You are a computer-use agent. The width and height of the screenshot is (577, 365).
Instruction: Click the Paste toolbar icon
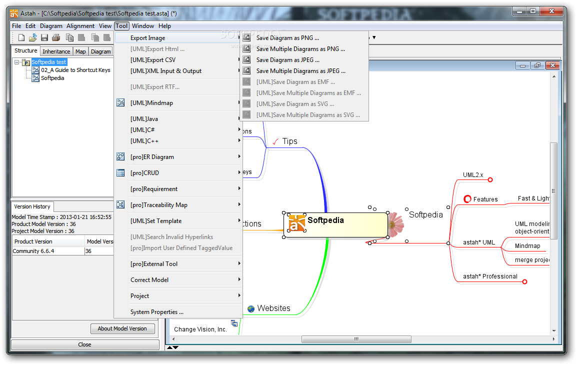(x=81, y=37)
